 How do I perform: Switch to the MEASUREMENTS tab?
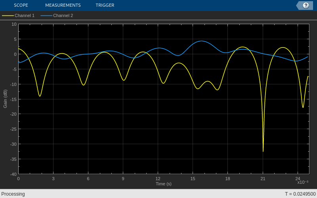(x=63, y=5)
